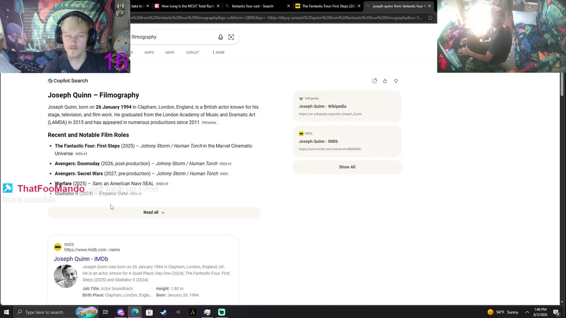Click IMDb+1 citation for Avengers: Doomsday
566x318 pixels.
[226, 164]
